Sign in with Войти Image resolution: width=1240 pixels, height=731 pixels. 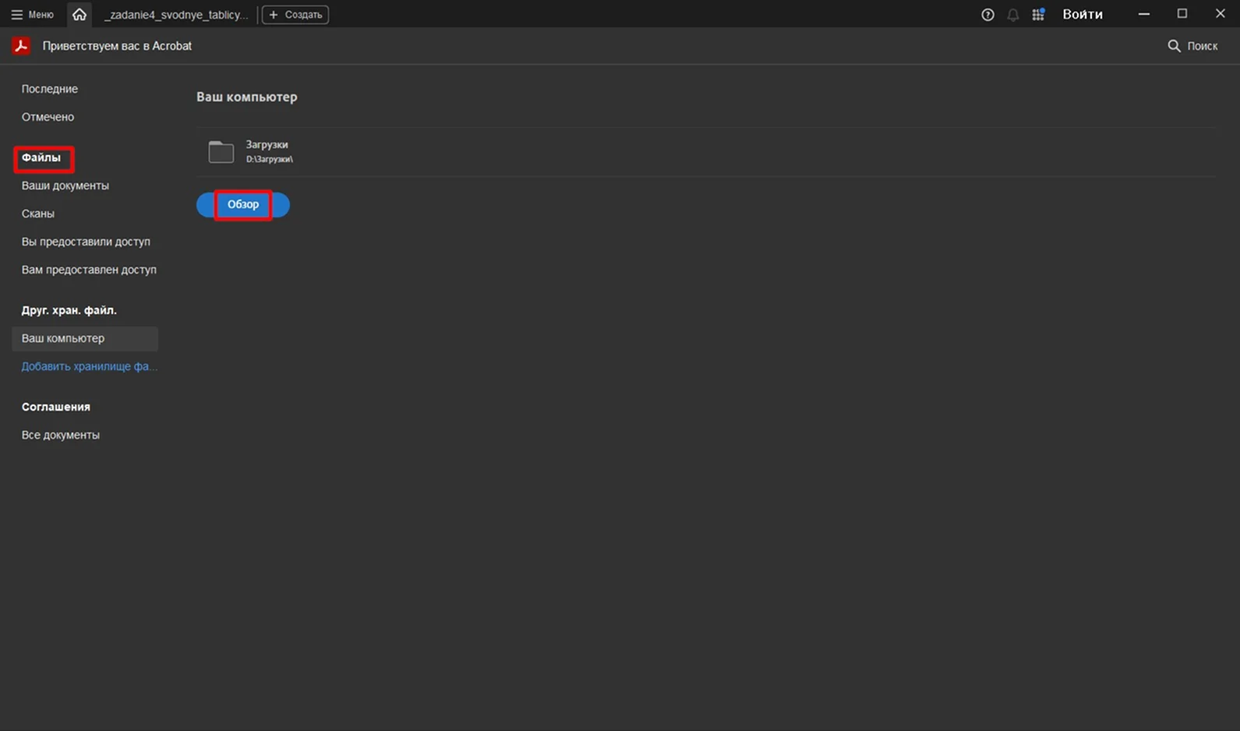pos(1083,14)
